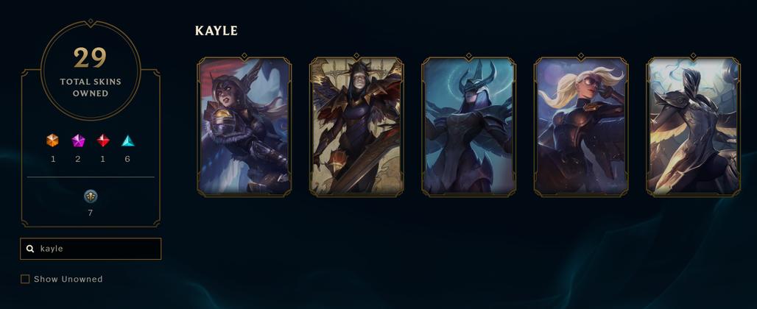Screen dimensions: 757x309
Task: Click the KAYLE champion heading
Action: pyautogui.click(x=216, y=31)
